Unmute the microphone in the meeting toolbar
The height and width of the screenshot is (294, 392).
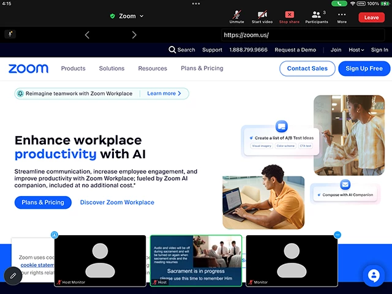tap(236, 17)
